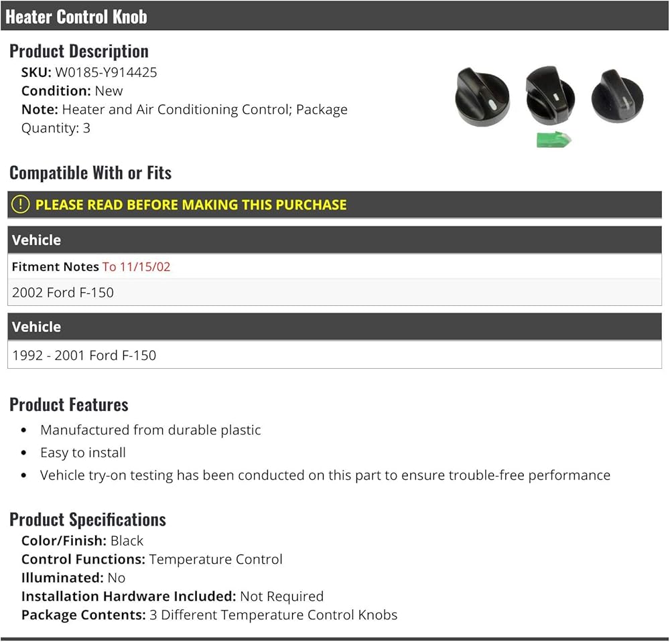The width and height of the screenshot is (670, 642).
Task: Click the red To 11/15/02 fitment note
Action: (x=136, y=266)
